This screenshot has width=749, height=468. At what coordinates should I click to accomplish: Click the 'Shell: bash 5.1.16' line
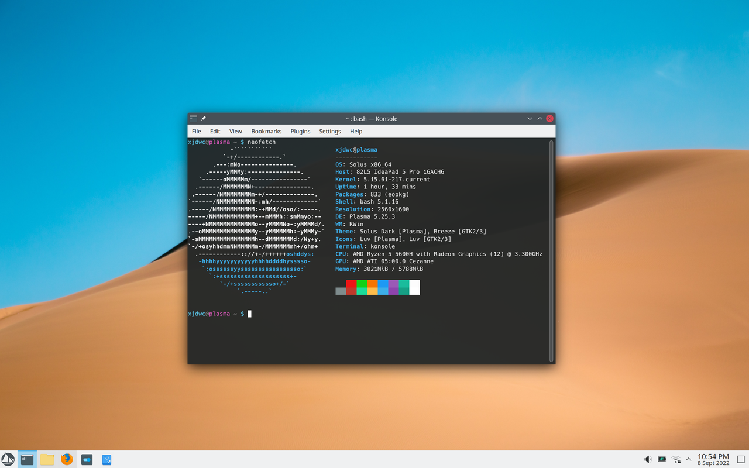tap(367, 202)
